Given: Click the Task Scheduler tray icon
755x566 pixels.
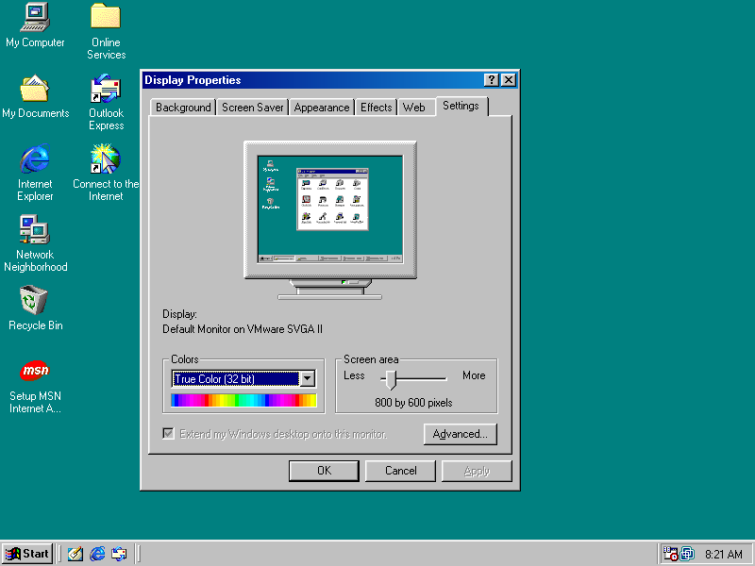Looking at the screenshot, I should click(670, 554).
